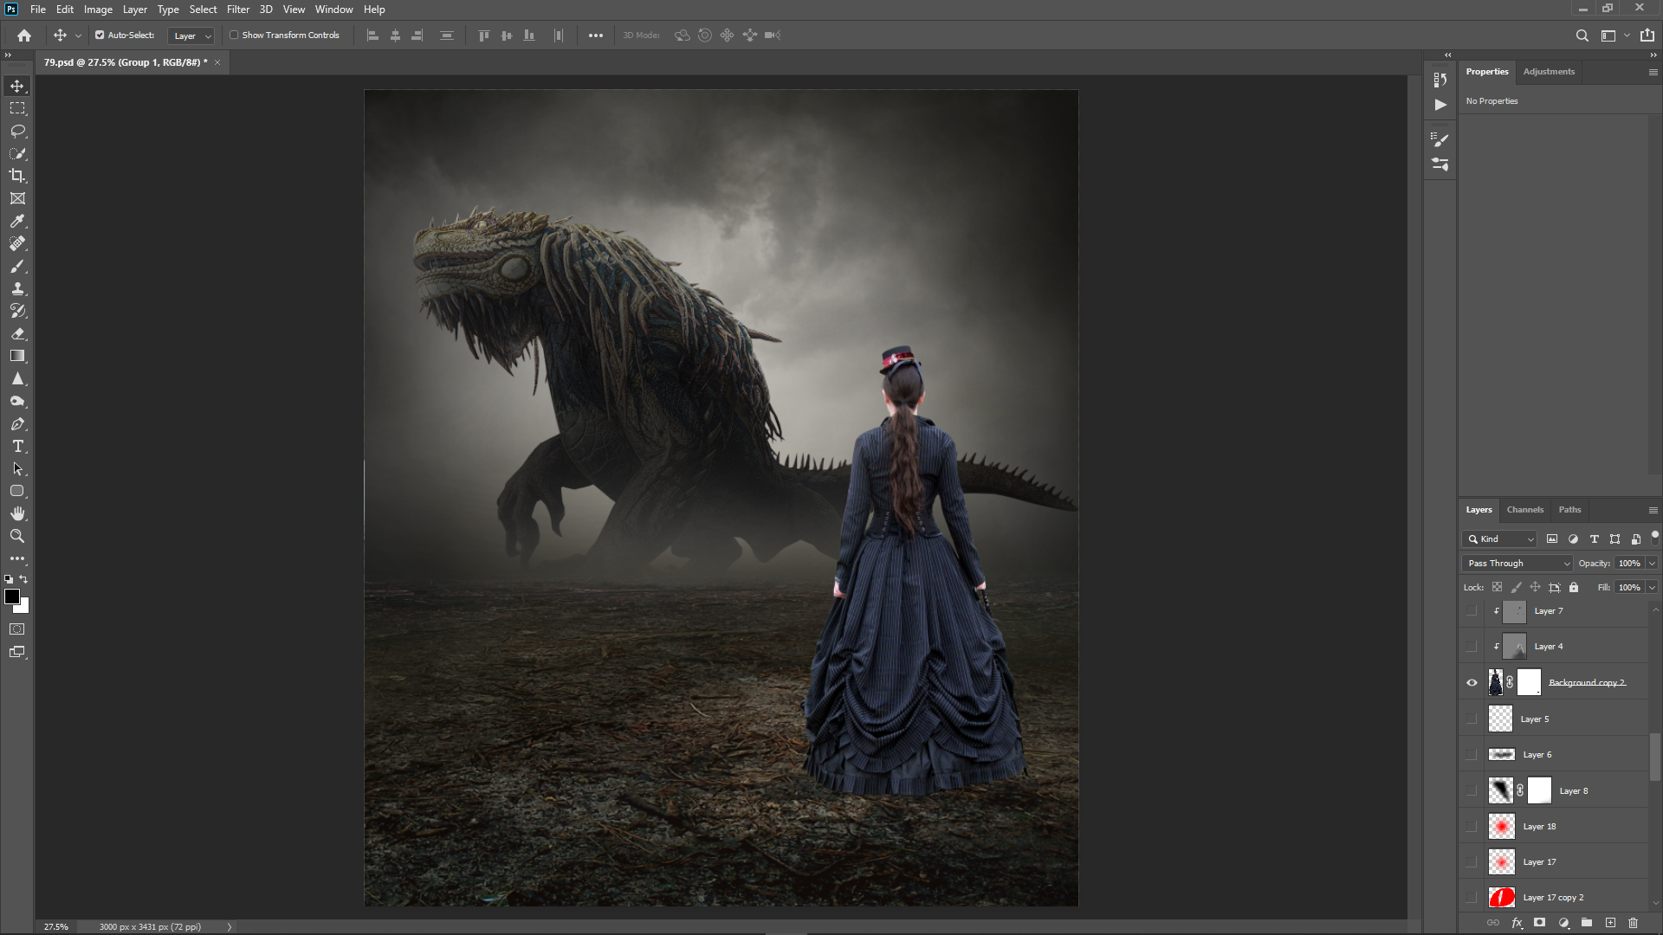Select the Sponge/Dodge tool
Viewport: 1663px width, 935px height.
[17, 401]
